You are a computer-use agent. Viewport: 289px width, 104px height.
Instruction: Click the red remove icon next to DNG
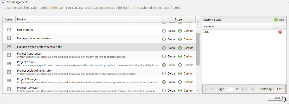point(280,32)
